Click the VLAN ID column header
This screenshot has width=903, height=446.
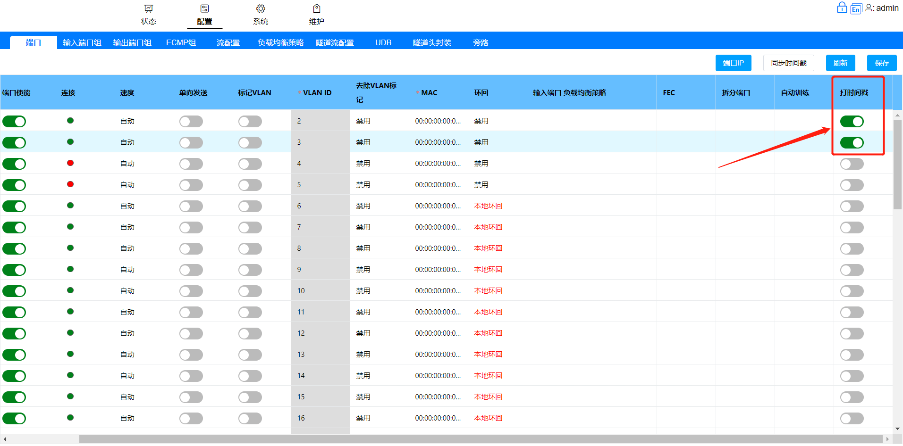pyautogui.click(x=321, y=93)
